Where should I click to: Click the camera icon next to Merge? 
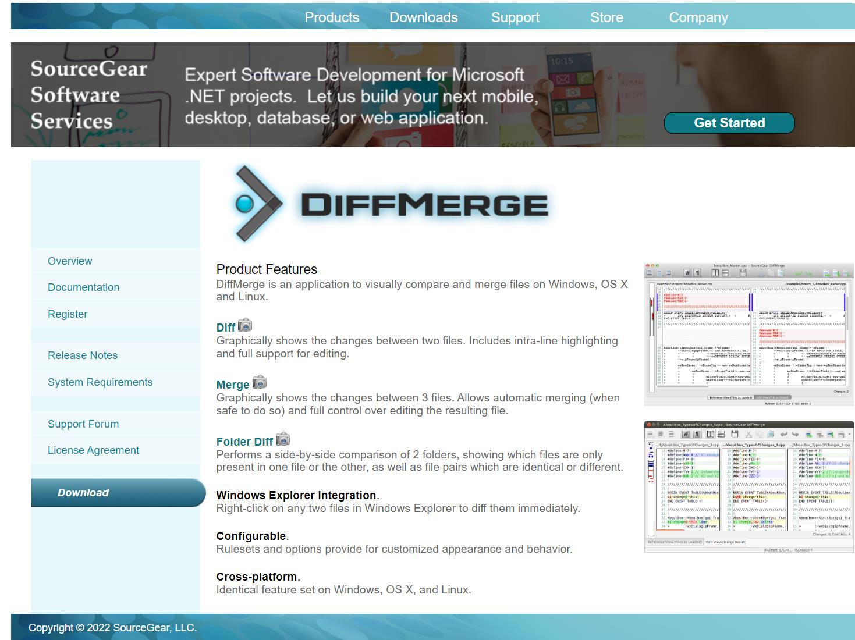[x=259, y=383]
